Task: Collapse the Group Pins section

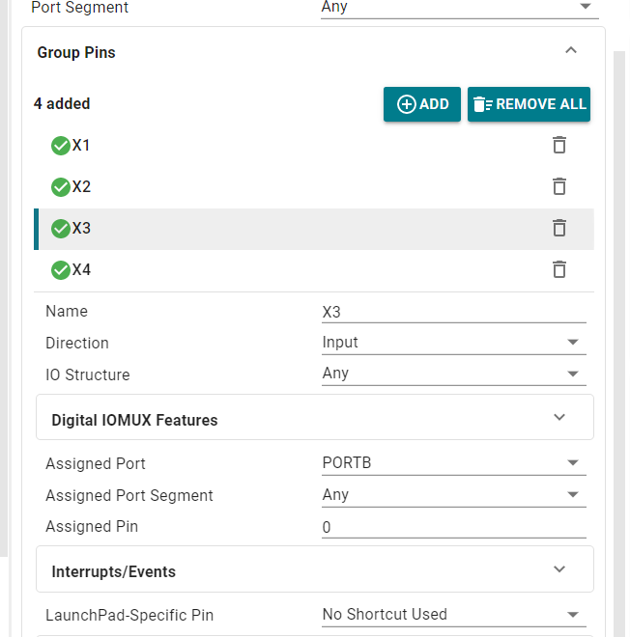Action: tap(571, 50)
